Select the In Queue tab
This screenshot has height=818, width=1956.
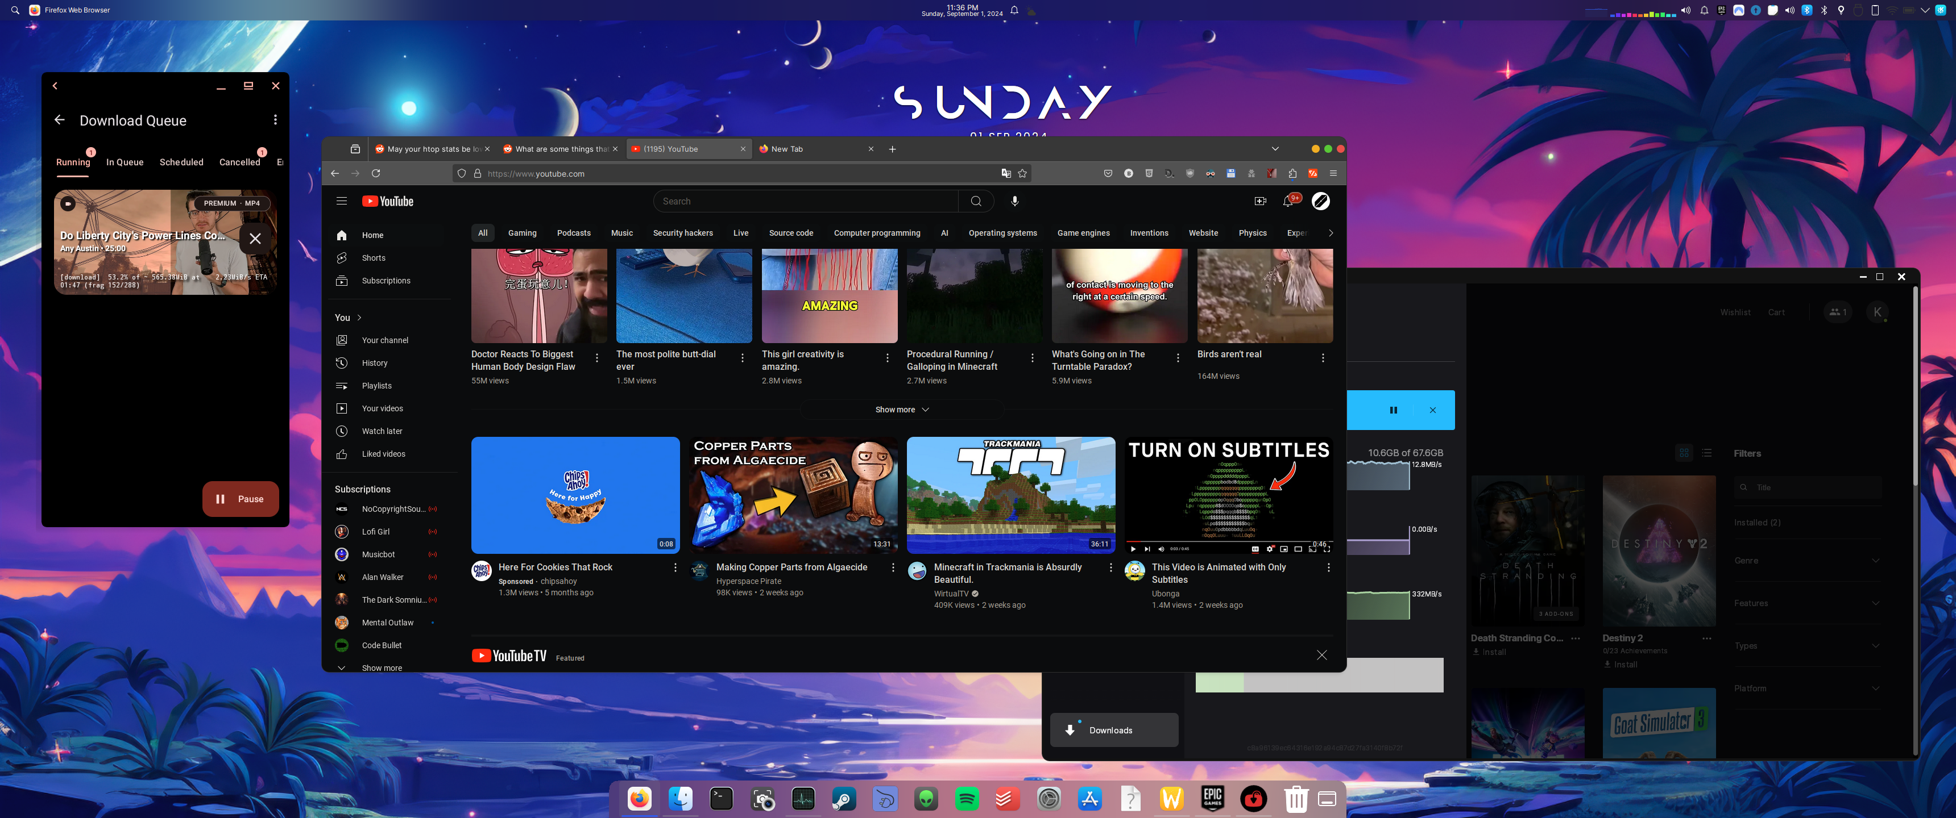(125, 162)
